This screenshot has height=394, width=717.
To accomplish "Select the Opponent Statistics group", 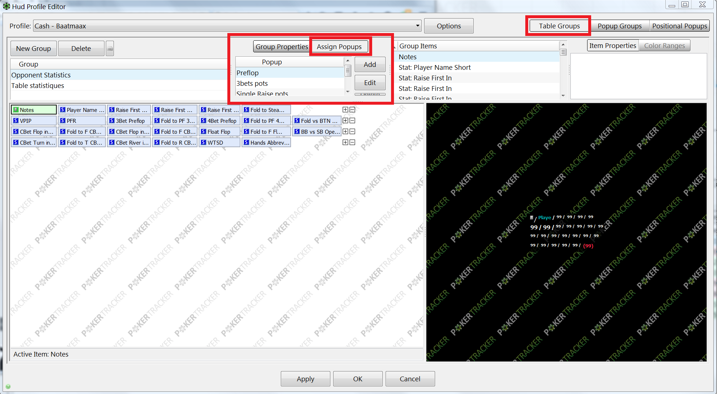I will (119, 75).
